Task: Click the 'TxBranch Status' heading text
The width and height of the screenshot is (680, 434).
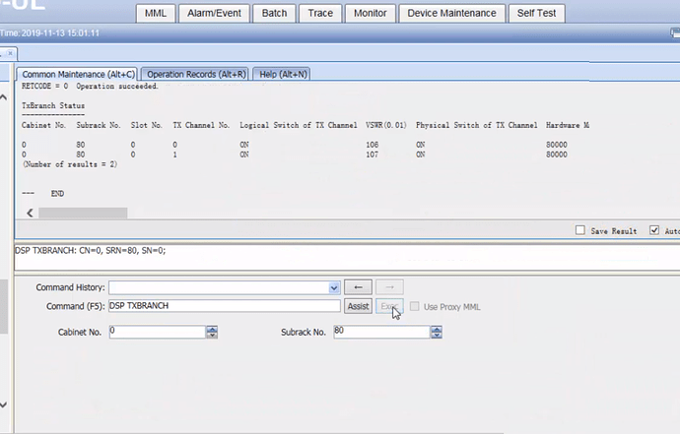Action: [x=53, y=105]
